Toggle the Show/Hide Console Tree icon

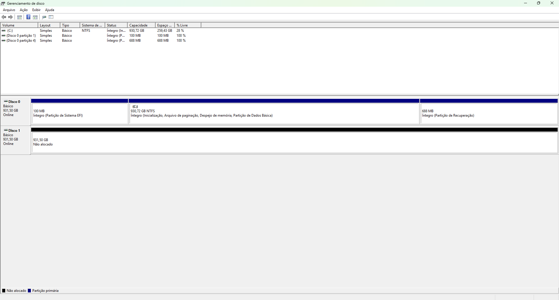tap(20, 17)
